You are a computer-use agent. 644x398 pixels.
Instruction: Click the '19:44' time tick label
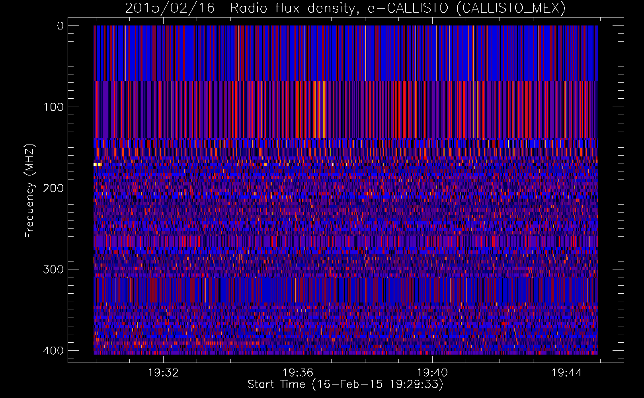click(567, 373)
